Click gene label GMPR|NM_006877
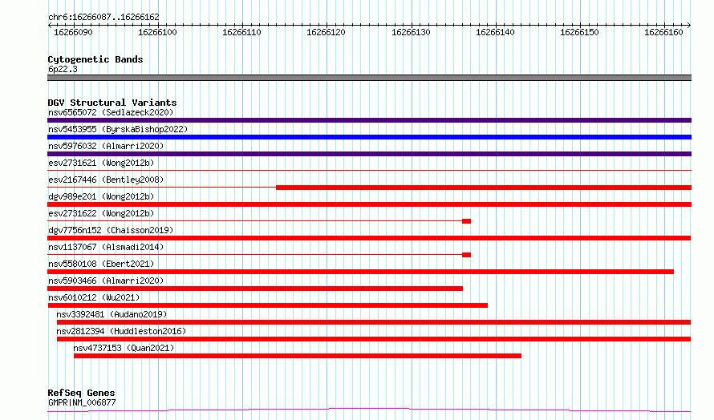 (82, 402)
